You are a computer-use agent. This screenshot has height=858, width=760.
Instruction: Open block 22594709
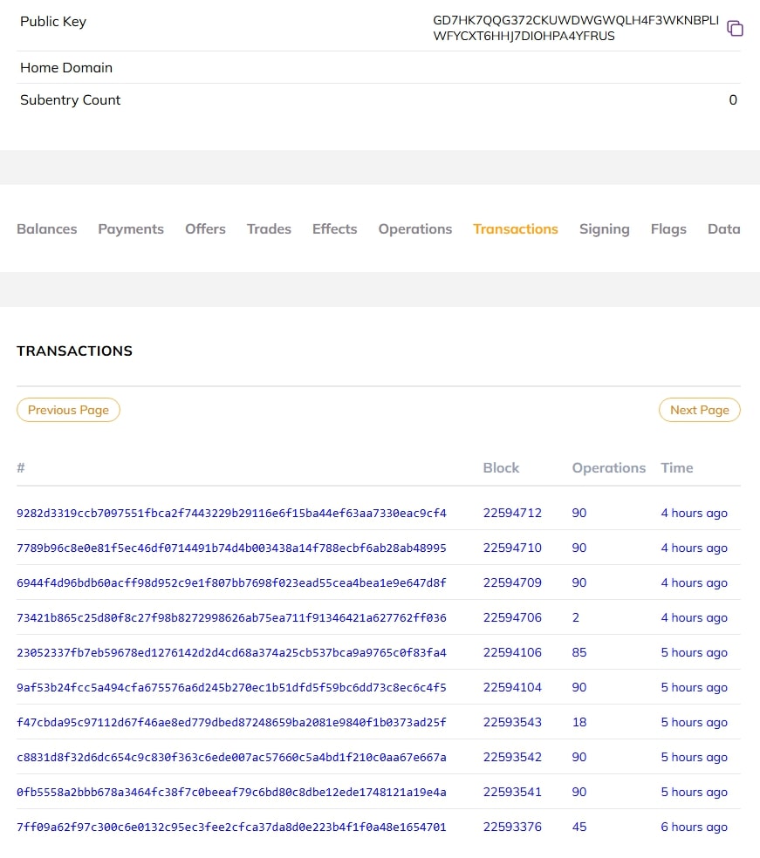click(512, 583)
